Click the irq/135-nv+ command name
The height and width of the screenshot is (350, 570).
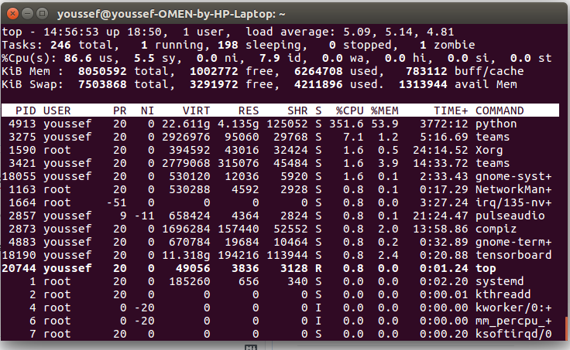click(513, 202)
